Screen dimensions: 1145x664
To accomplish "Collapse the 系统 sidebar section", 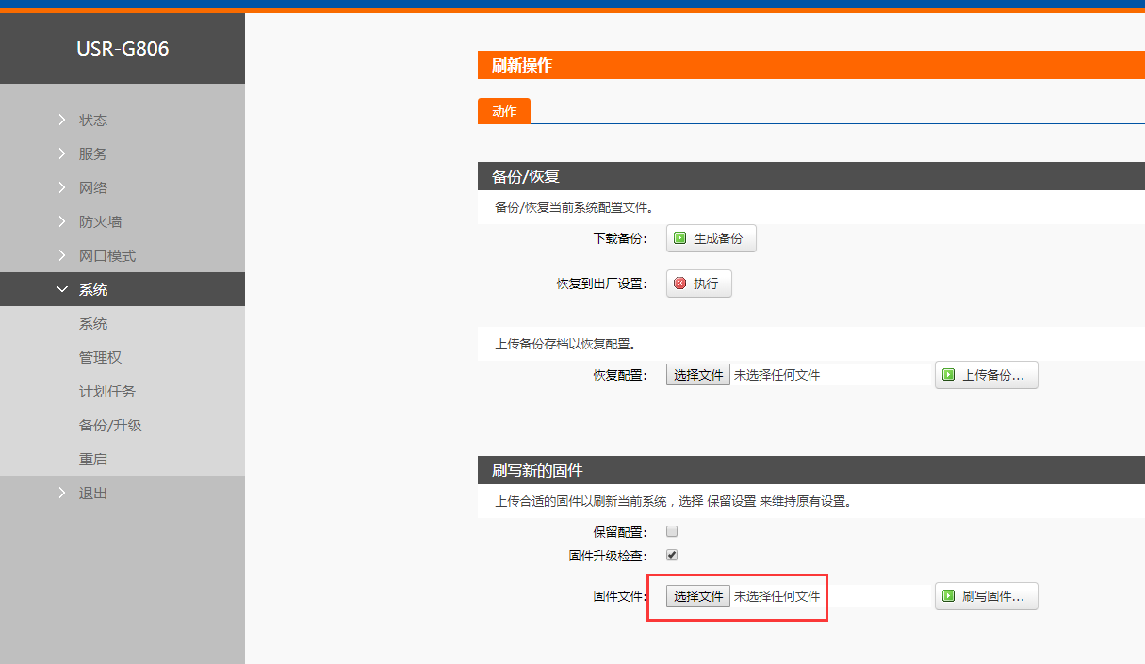I will [x=92, y=289].
